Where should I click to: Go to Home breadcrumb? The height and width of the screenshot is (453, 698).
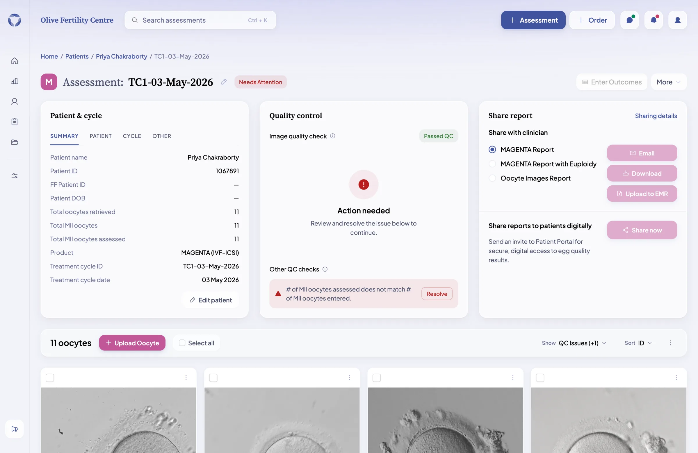pos(49,56)
